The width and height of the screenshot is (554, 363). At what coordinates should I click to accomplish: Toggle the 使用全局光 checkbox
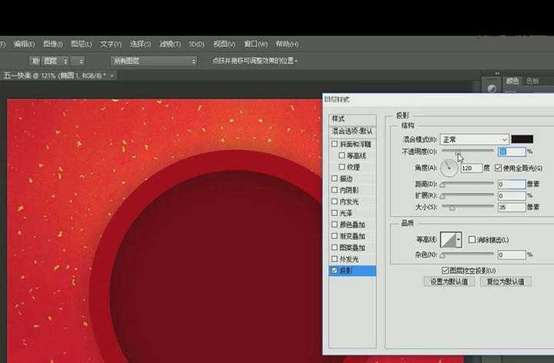coord(499,168)
